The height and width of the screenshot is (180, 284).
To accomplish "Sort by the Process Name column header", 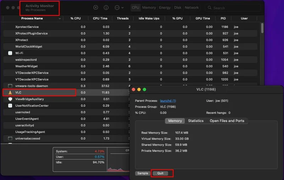I will coord(33,18).
